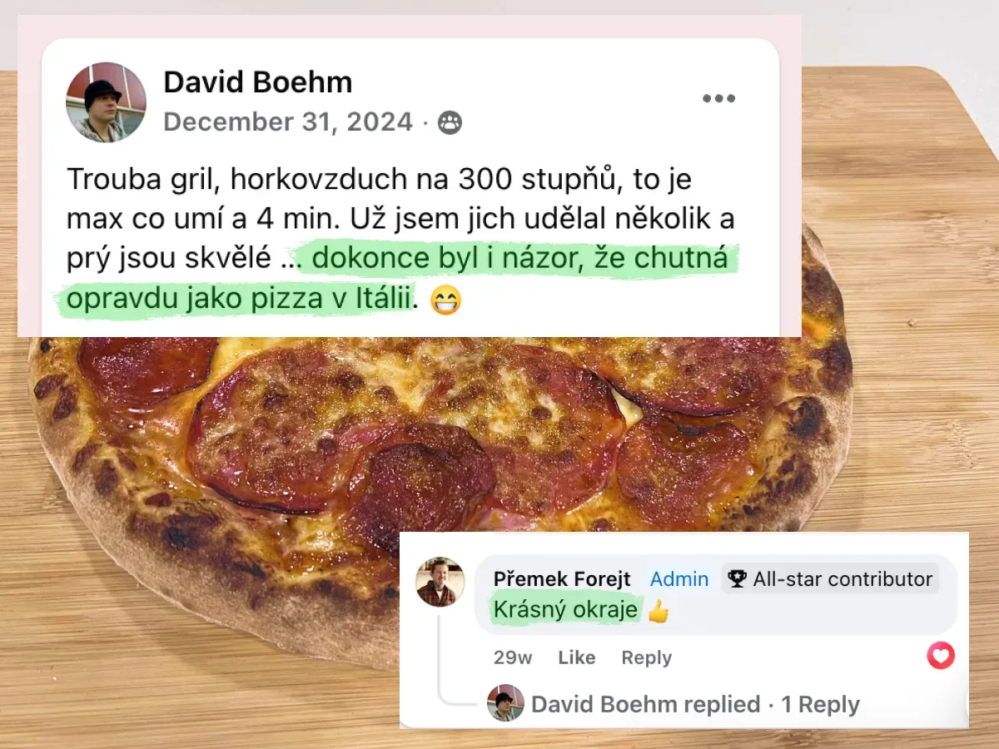Expand the David Boehm replied thread
The width and height of the screenshot is (999, 749).
[x=646, y=705]
